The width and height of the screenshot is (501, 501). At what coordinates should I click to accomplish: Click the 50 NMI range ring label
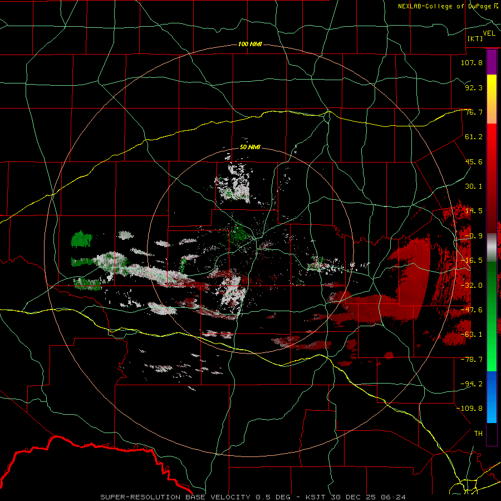[x=250, y=148]
